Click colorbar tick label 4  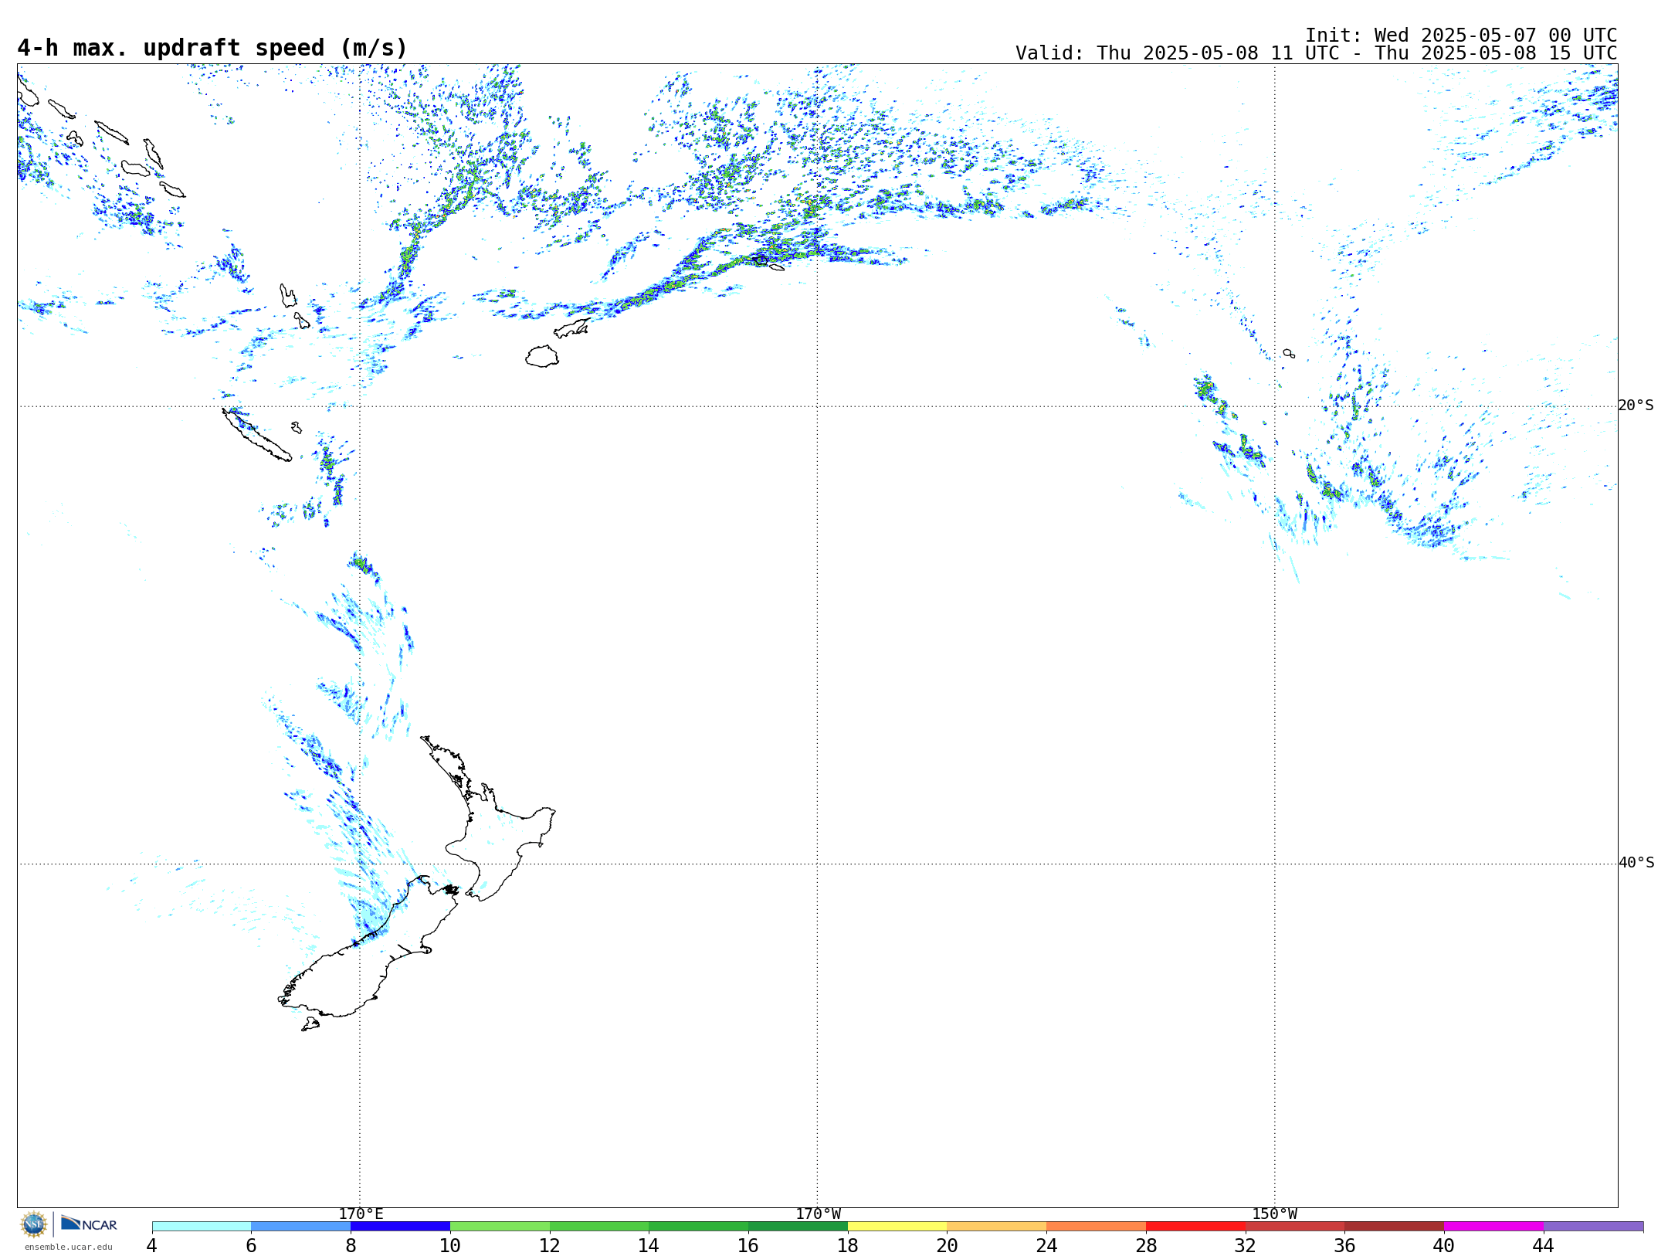(152, 1245)
